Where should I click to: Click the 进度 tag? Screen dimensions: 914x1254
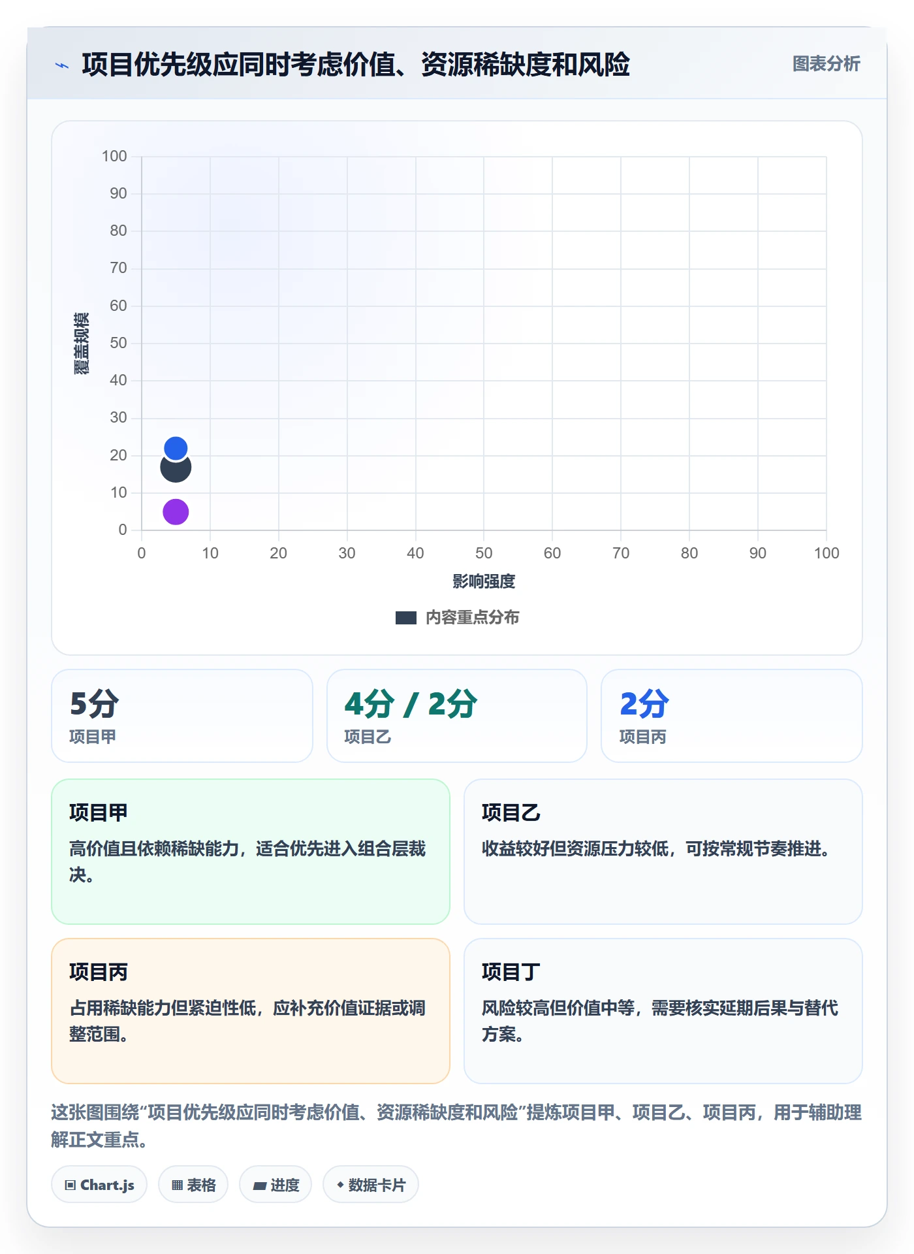(276, 1185)
